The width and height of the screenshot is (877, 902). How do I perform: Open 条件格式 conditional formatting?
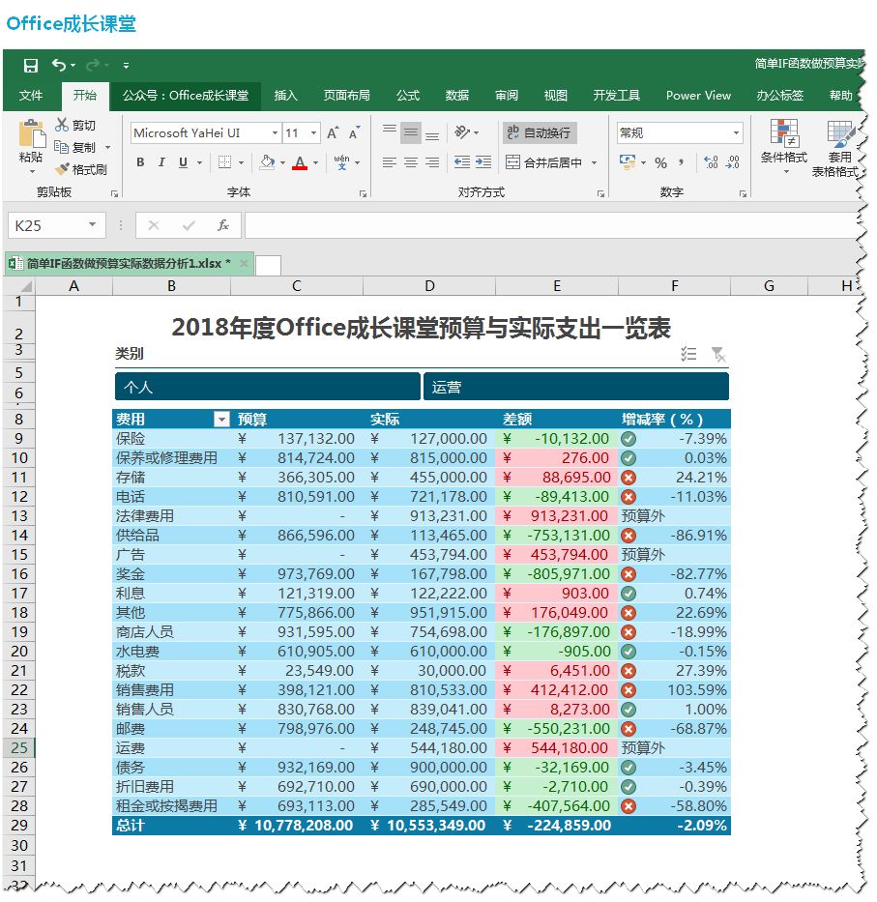point(784,146)
